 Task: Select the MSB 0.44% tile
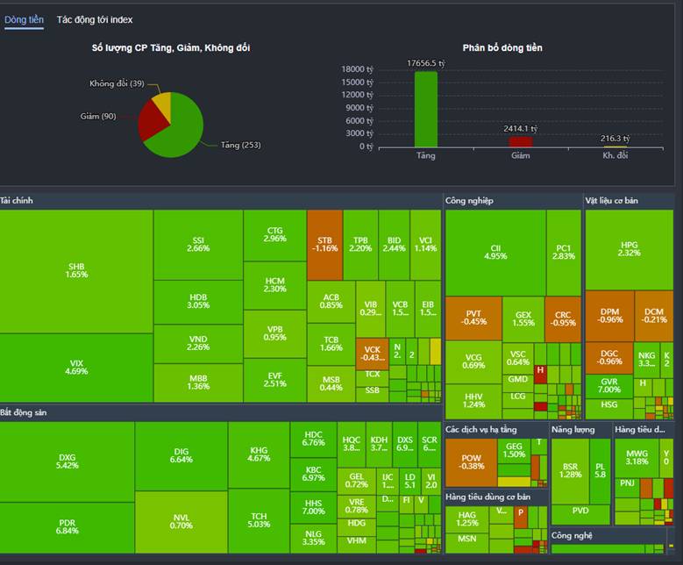click(331, 383)
